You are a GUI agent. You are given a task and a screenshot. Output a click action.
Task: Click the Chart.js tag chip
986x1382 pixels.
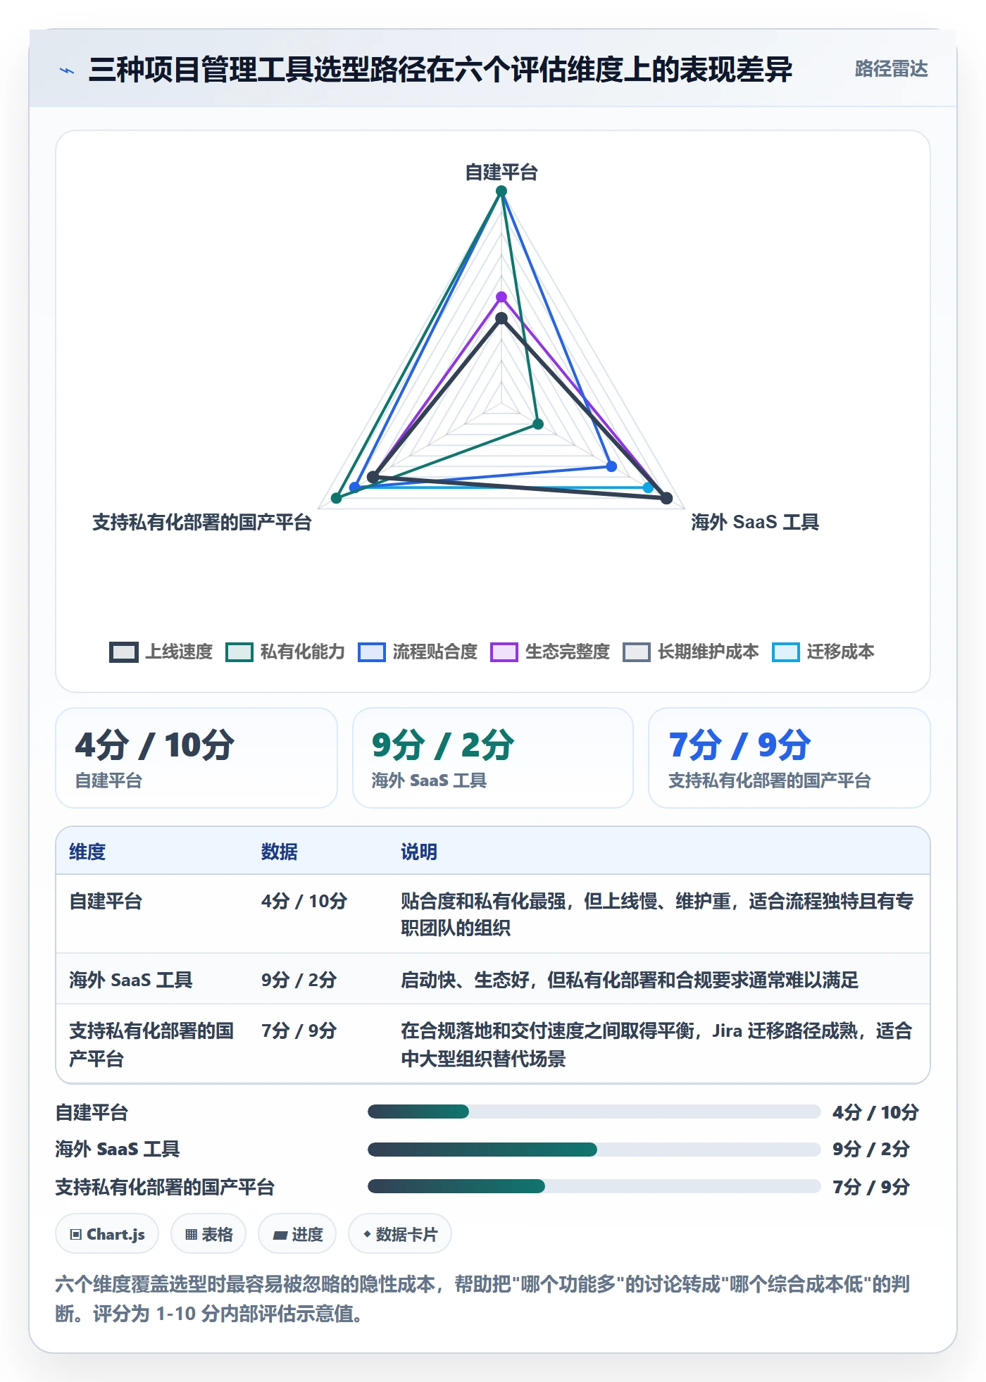click(107, 1234)
